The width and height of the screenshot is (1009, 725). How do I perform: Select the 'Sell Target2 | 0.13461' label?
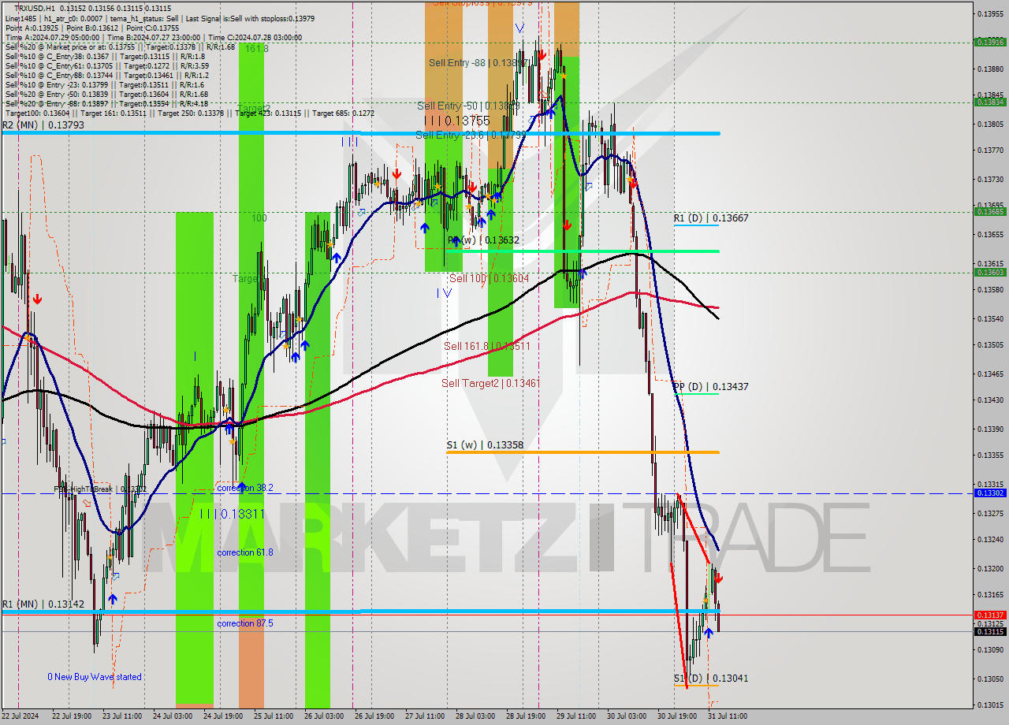click(490, 383)
